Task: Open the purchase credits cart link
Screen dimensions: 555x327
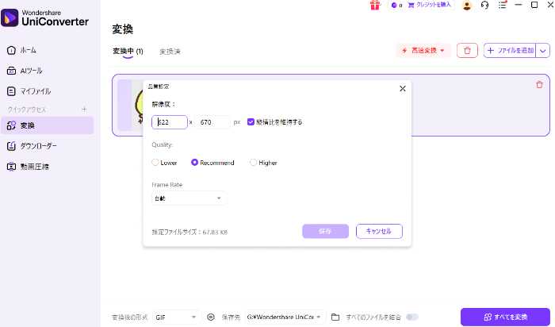Action: pyautogui.click(x=430, y=5)
